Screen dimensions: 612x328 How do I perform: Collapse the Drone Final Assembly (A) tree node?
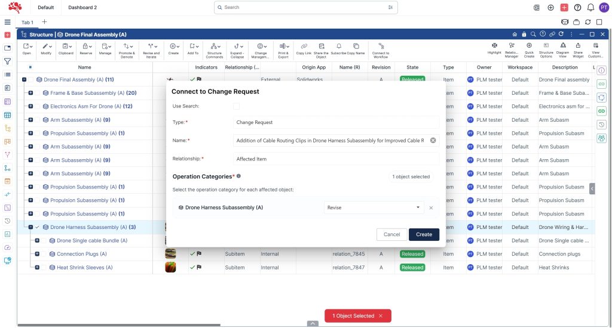click(24, 79)
